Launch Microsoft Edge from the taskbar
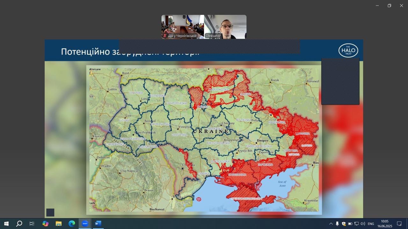This screenshot has height=229, width=408. pos(72,224)
